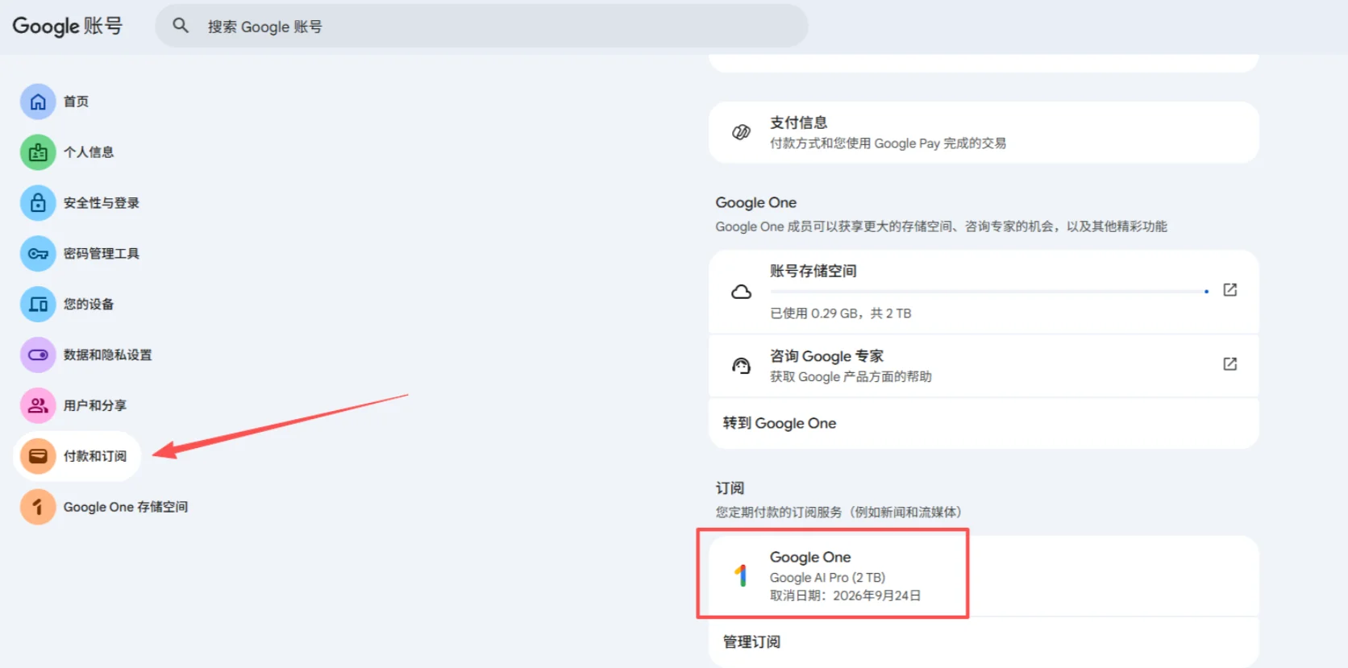1348x668 pixels.
Task: Click 获取 Google 产品方面的帮助 text
Action: click(x=851, y=377)
